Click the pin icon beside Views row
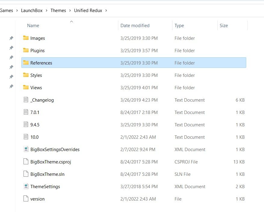264x212 pixels. tap(11, 87)
